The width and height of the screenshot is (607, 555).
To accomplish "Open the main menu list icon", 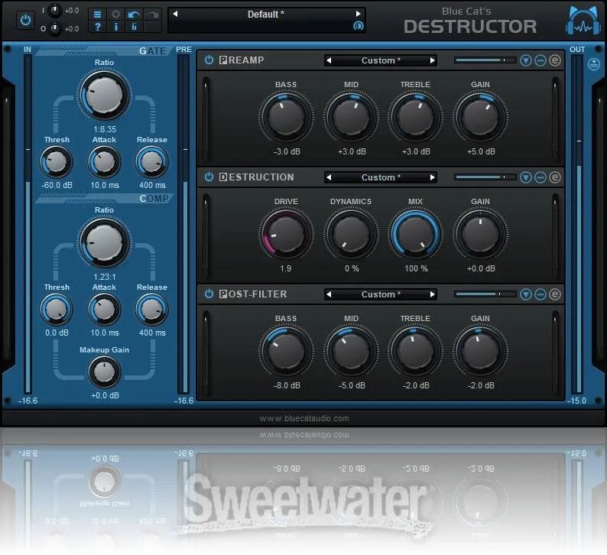I will point(98,15).
